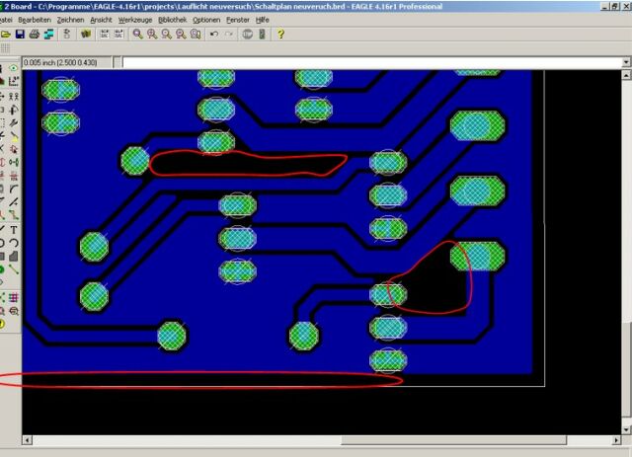This screenshot has height=457, width=632.
Task: Click the coordinate display 0.005 inch
Action: 66,62
